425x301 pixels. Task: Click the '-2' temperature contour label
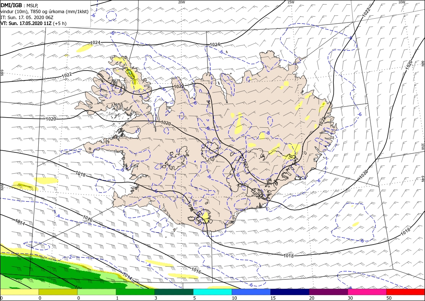(x=70, y=257)
